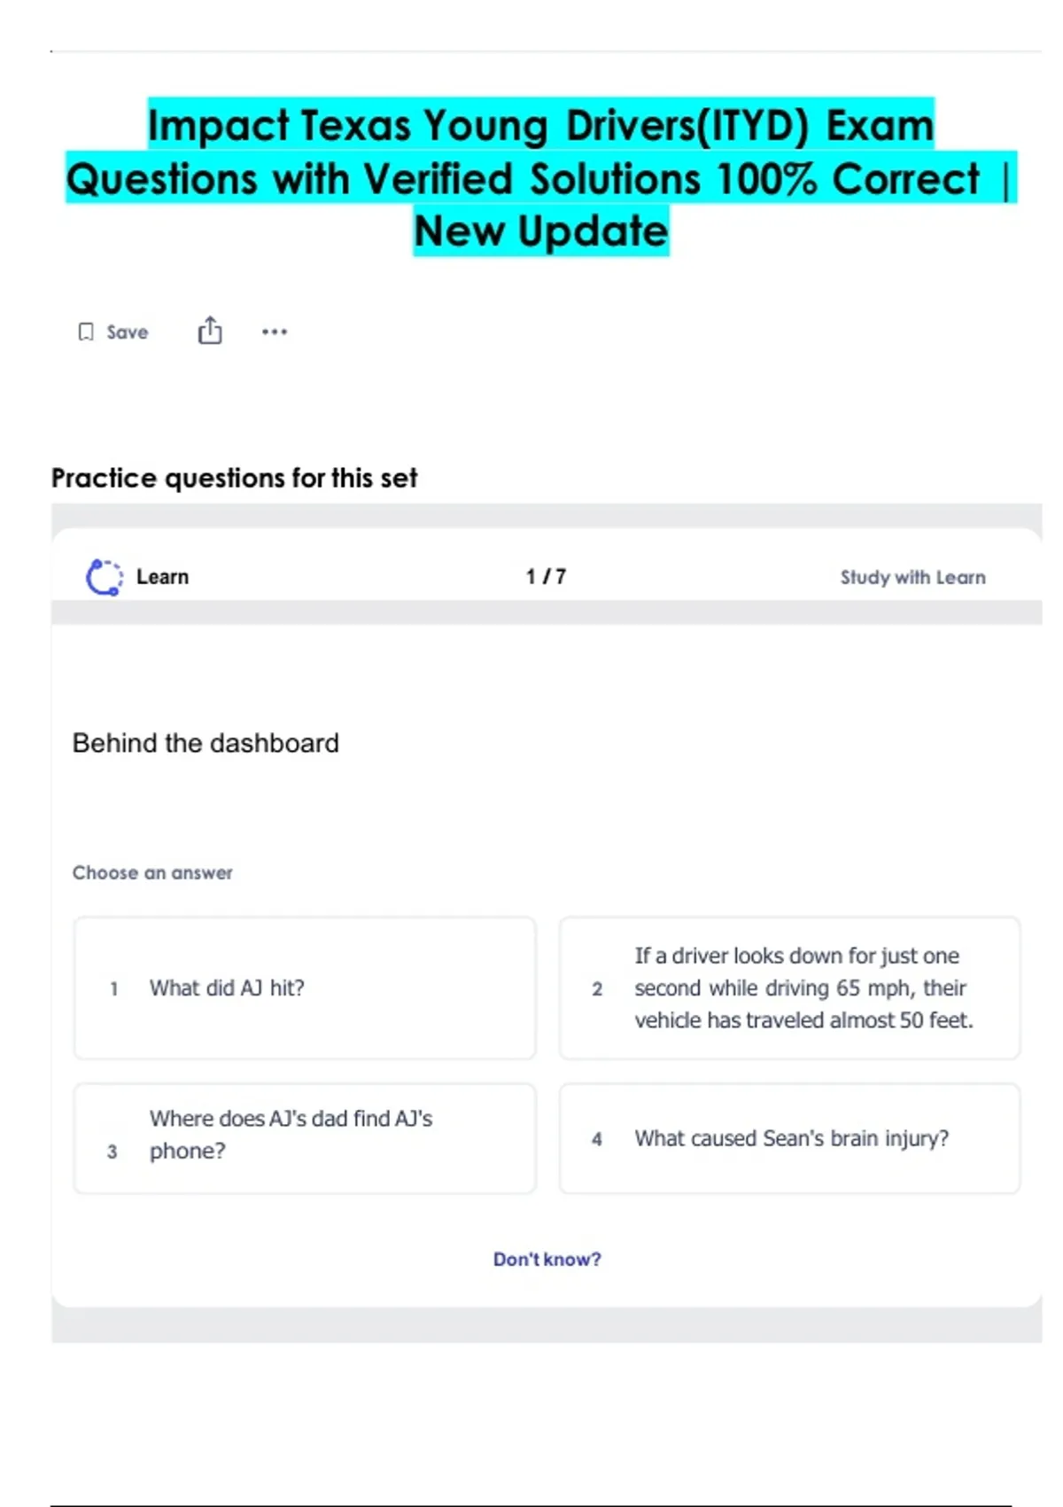
Task: Click the 1 / 7 progress counter
Action: tap(546, 577)
